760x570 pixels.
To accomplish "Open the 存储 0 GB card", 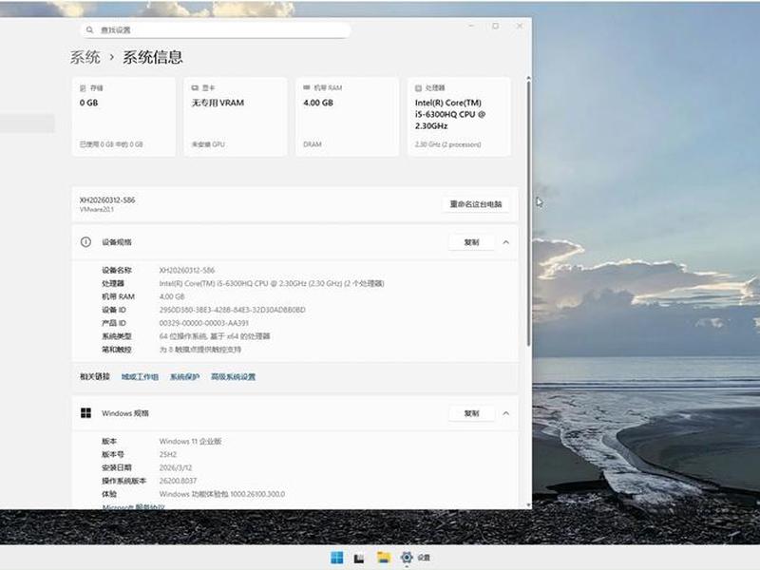I will coord(123,116).
